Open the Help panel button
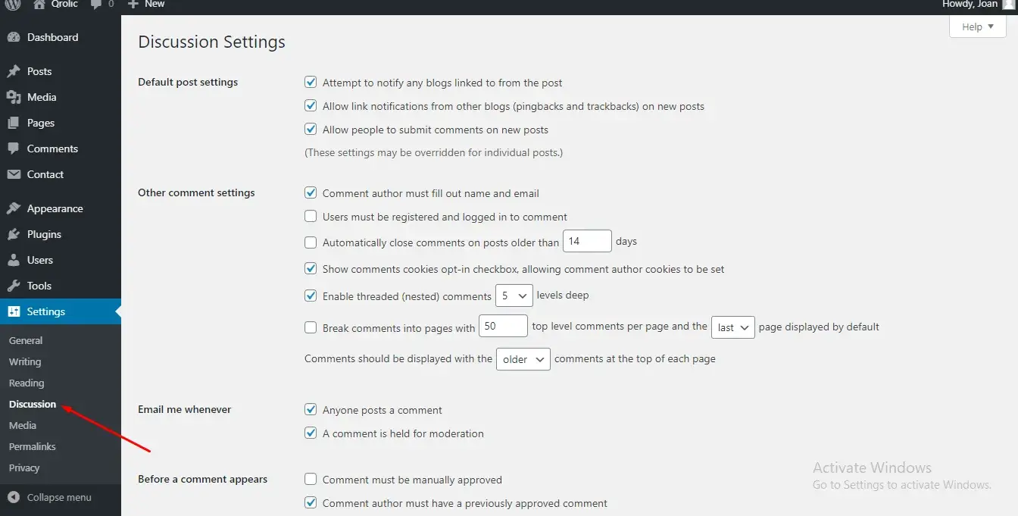Image resolution: width=1018 pixels, height=516 pixels. [977, 27]
